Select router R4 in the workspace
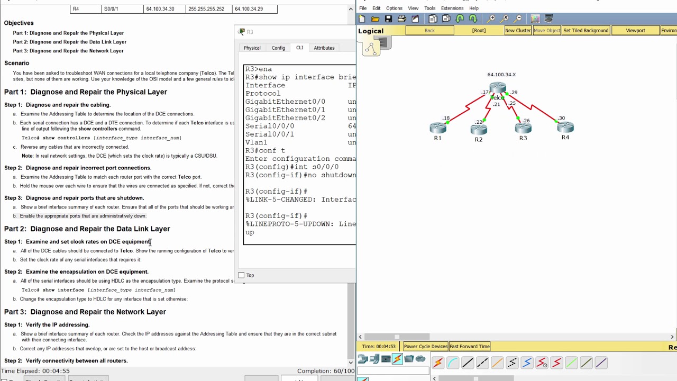Viewport: 677px width, 381px height. [x=565, y=127]
